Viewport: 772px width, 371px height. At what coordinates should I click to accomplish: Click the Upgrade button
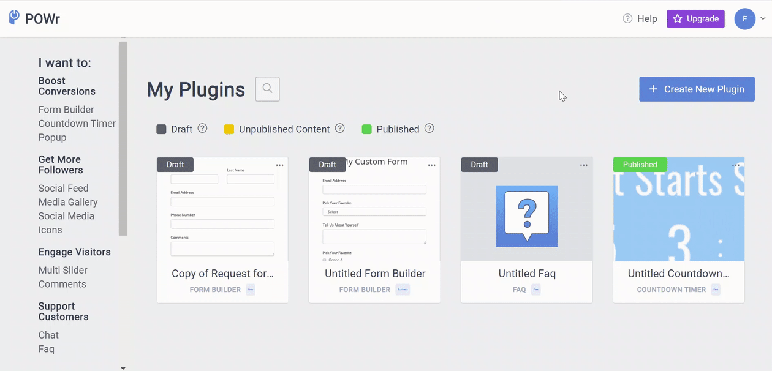coord(695,19)
